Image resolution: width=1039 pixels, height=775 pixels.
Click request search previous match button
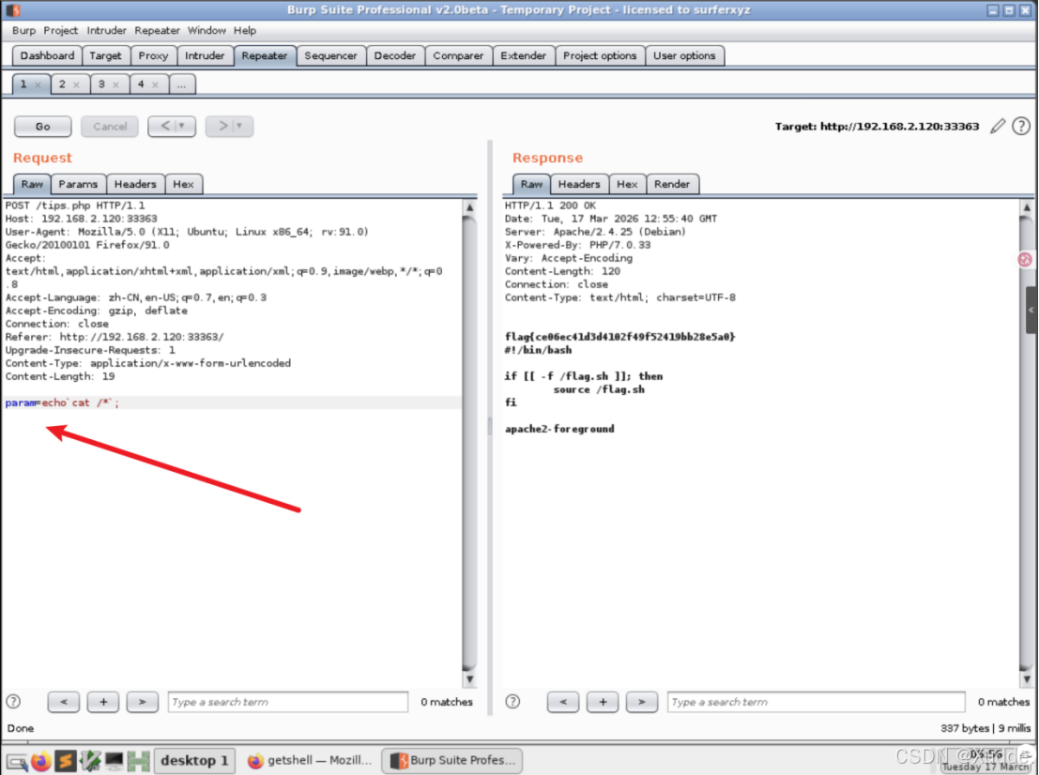tap(64, 702)
